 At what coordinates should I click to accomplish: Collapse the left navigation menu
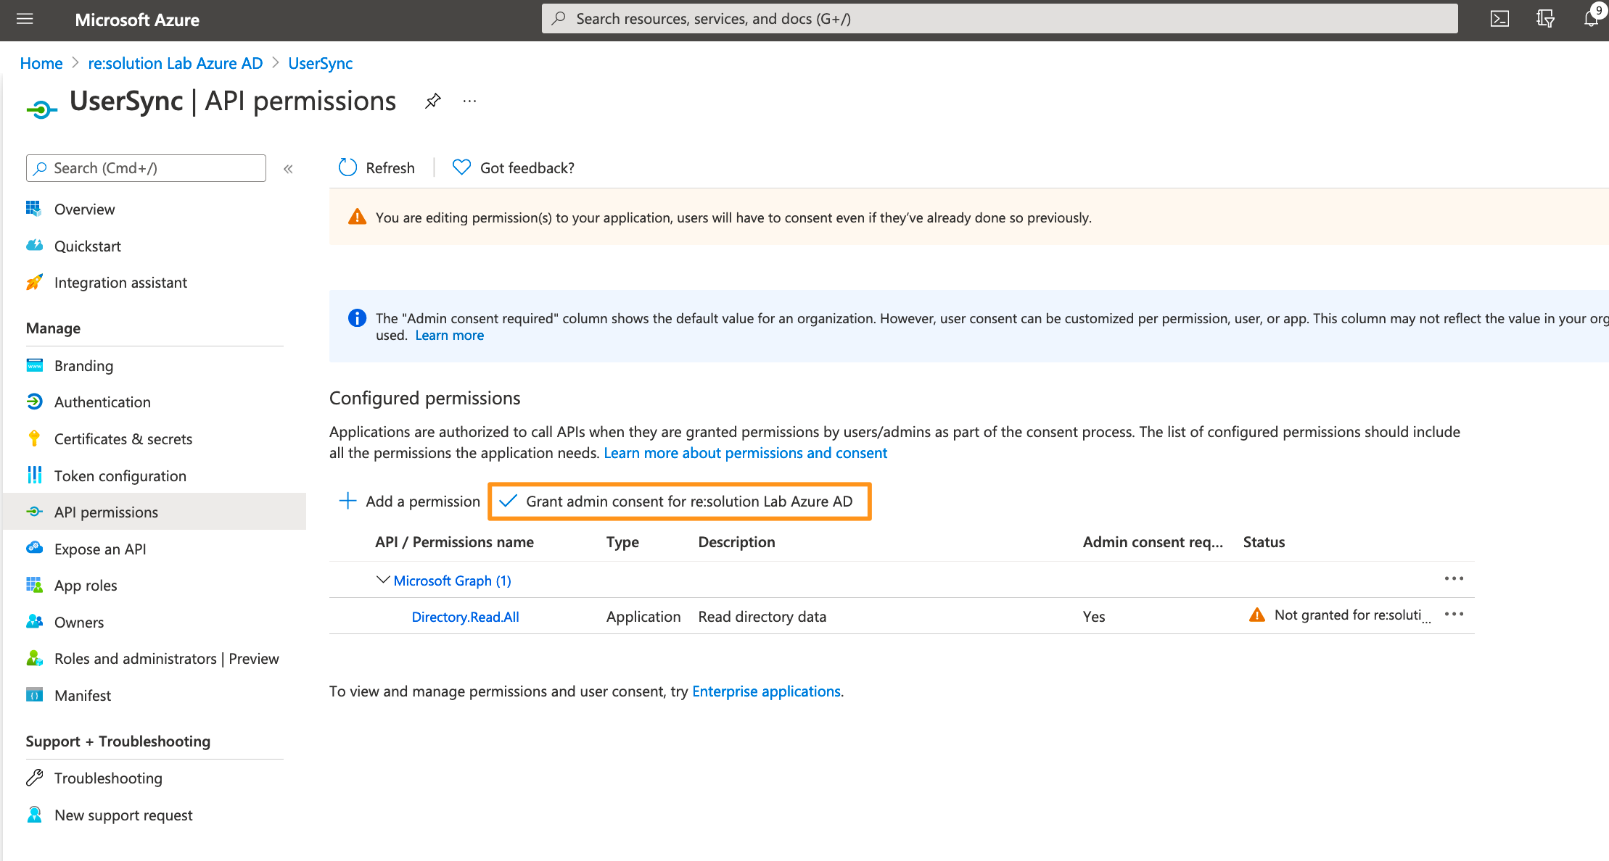click(x=288, y=169)
